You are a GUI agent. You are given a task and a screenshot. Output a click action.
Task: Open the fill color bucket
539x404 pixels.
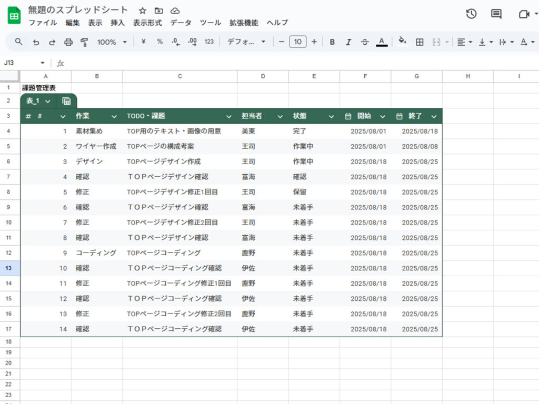click(x=402, y=42)
